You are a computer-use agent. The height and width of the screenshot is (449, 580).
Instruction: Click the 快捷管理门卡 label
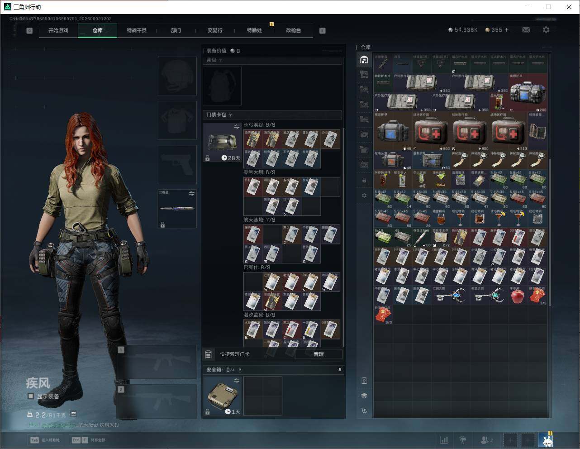(x=235, y=354)
